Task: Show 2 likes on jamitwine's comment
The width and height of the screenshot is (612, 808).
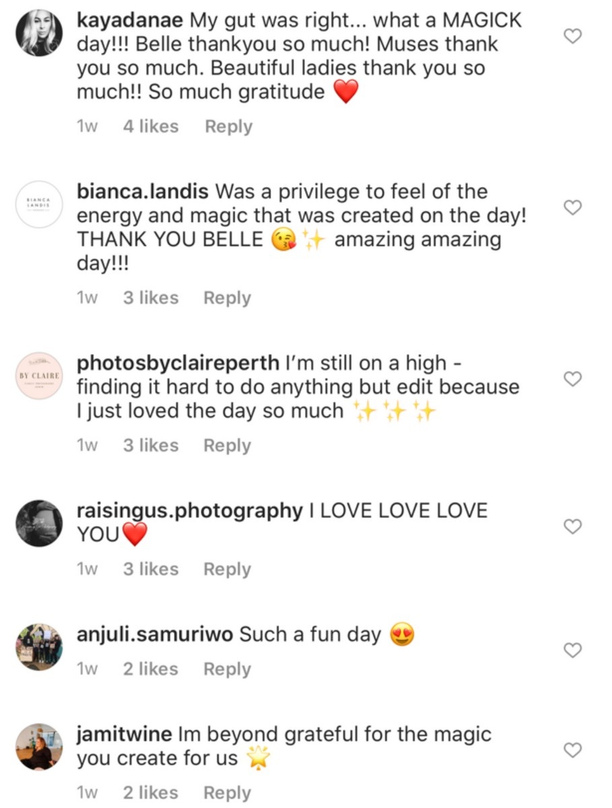Action: click(x=151, y=793)
